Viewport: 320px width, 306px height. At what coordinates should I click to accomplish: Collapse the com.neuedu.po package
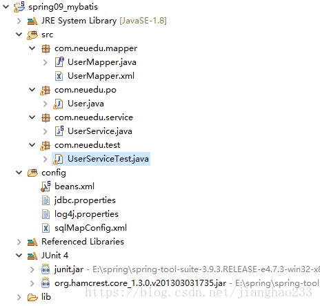tap(32, 90)
